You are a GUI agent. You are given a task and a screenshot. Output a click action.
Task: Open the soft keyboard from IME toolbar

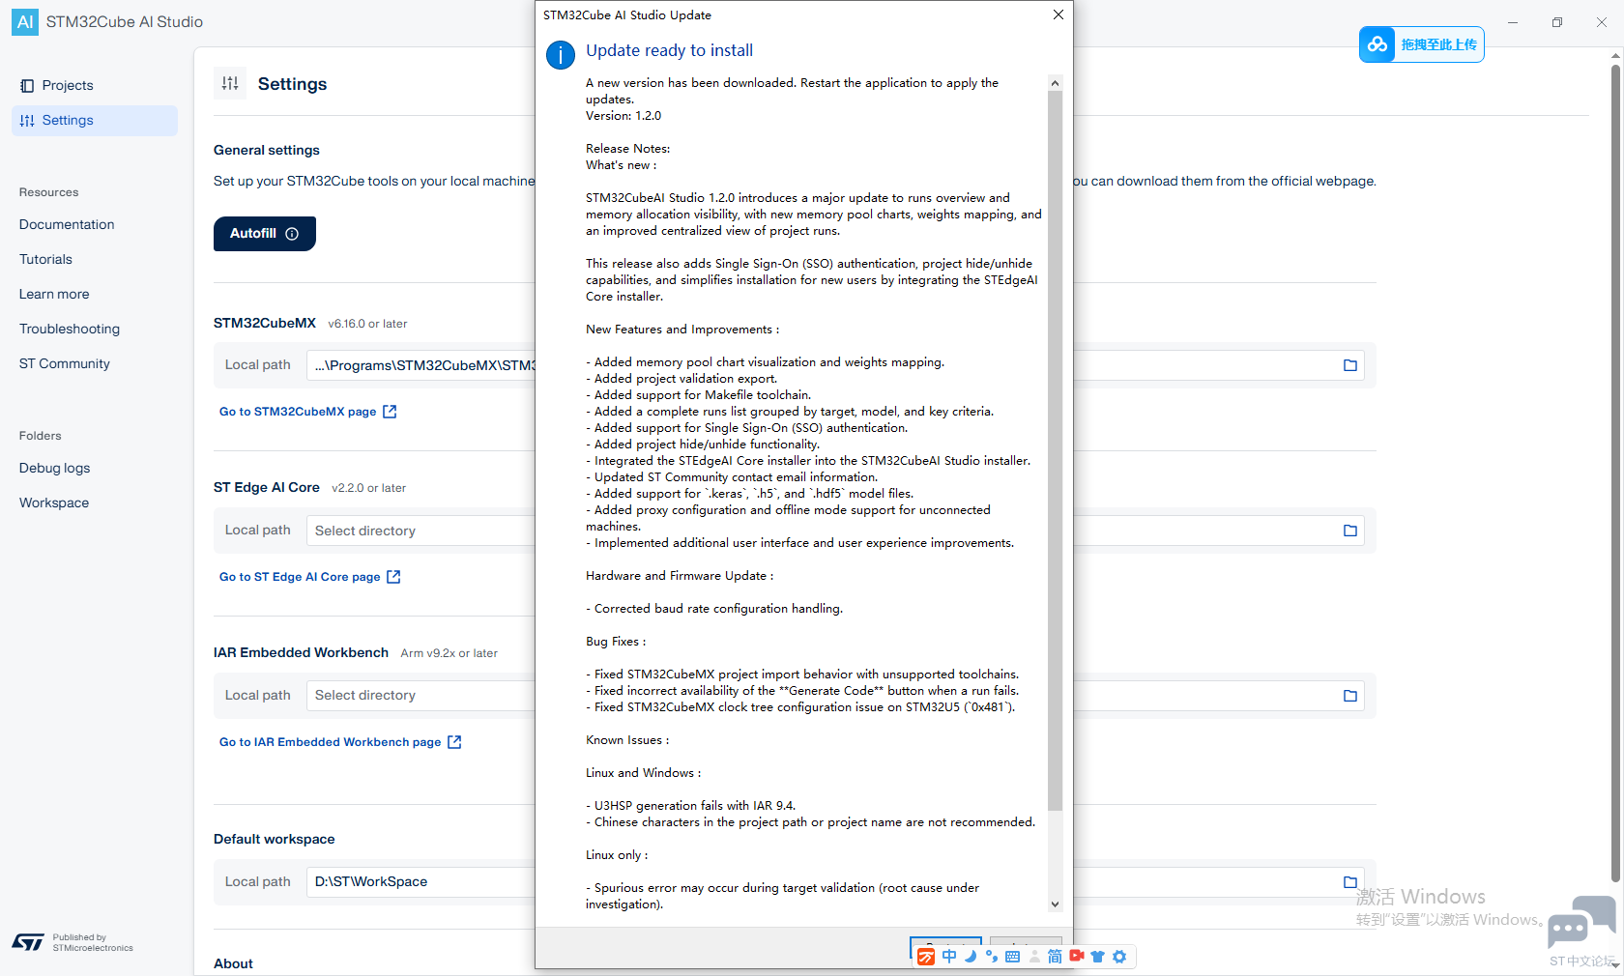pos(1013,957)
